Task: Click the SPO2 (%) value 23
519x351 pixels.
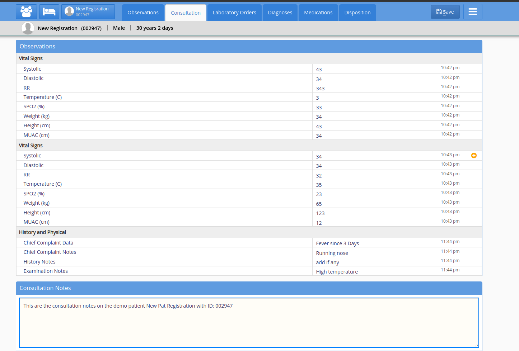Action: pos(319,194)
